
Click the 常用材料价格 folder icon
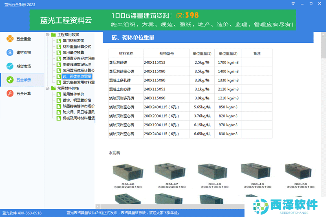click(53, 88)
